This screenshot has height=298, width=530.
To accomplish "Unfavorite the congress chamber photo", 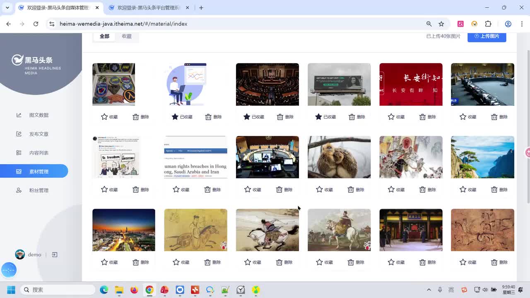I will (x=253, y=117).
